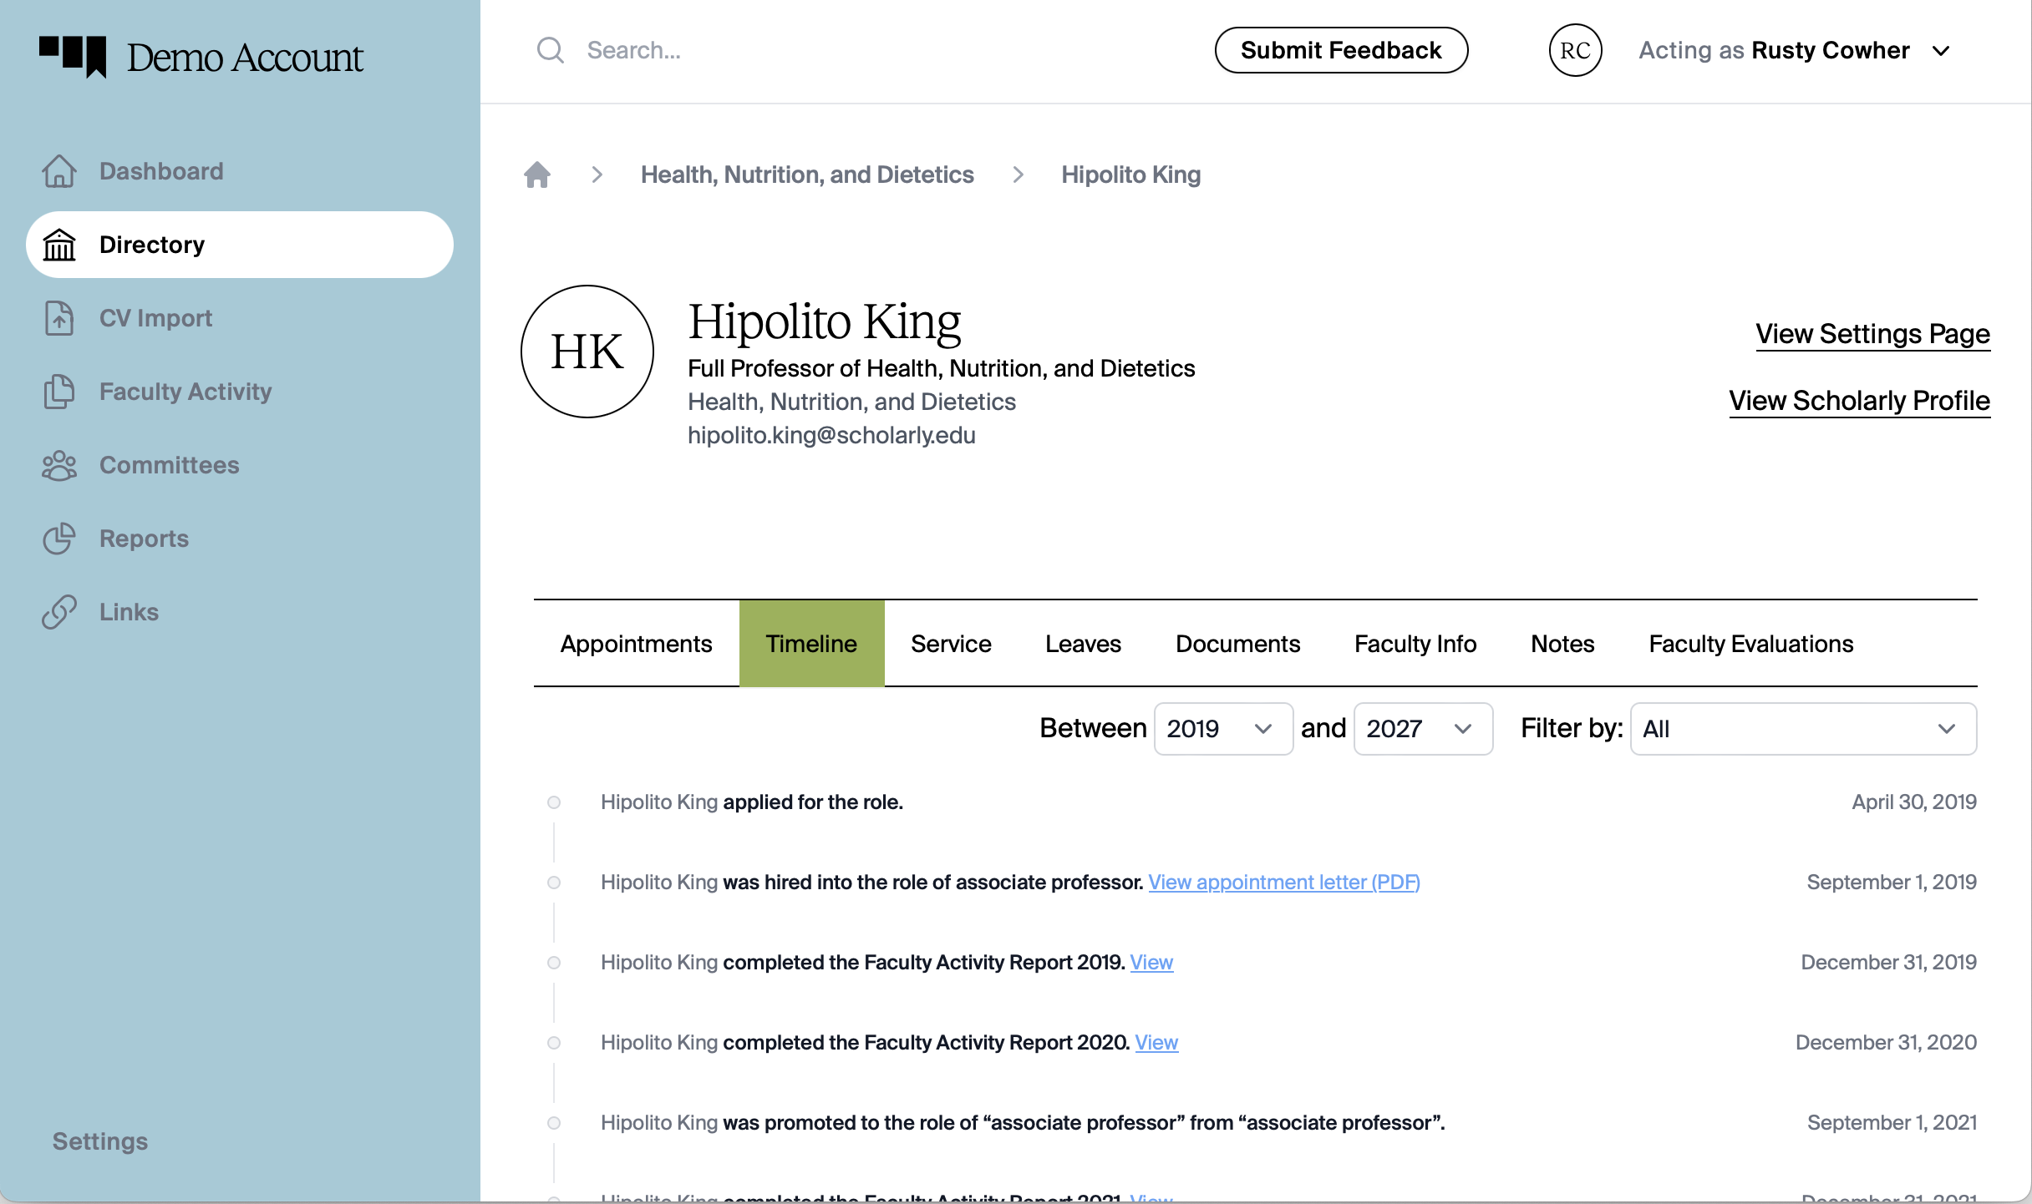Open View Scholarly Profile link
This screenshot has width=2032, height=1204.
pos(1859,401)
